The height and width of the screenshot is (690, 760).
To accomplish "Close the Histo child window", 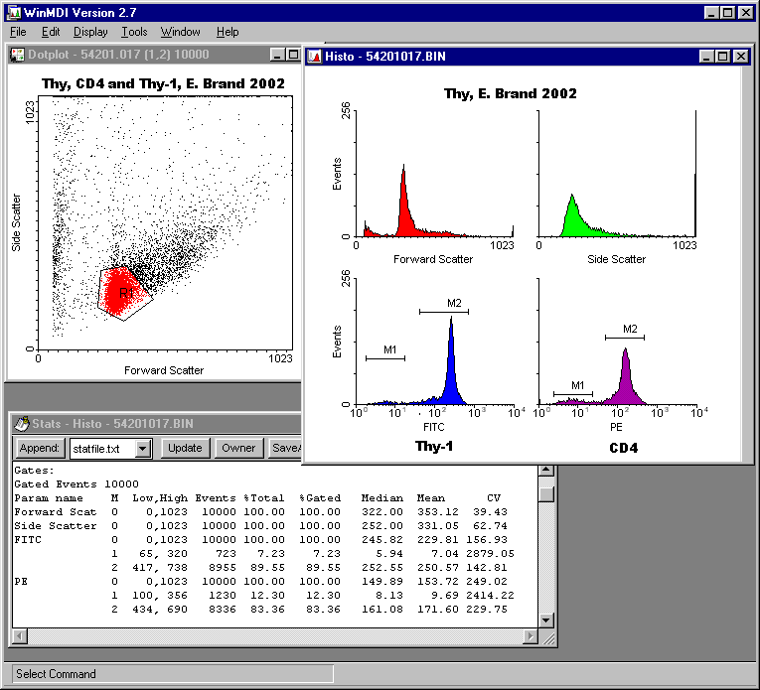I will click(x=740, y=57).
